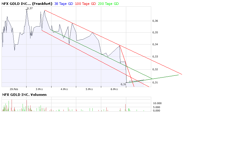
Task: Select the '100 Tage GD' legend label
Action: [x=85, y=4]
